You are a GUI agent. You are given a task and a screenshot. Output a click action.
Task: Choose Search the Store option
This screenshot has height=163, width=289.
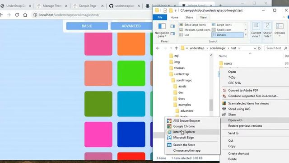[192, 145]
